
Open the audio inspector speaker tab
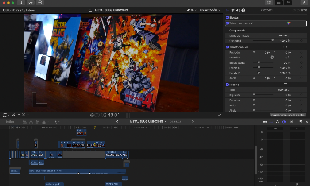pos(238,10)
